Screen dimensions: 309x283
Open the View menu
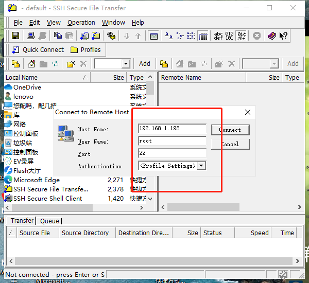(54, 23)
